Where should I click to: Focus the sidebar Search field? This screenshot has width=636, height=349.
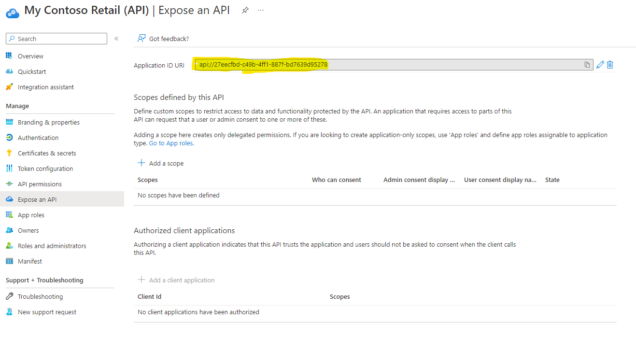tap(57, 39)
